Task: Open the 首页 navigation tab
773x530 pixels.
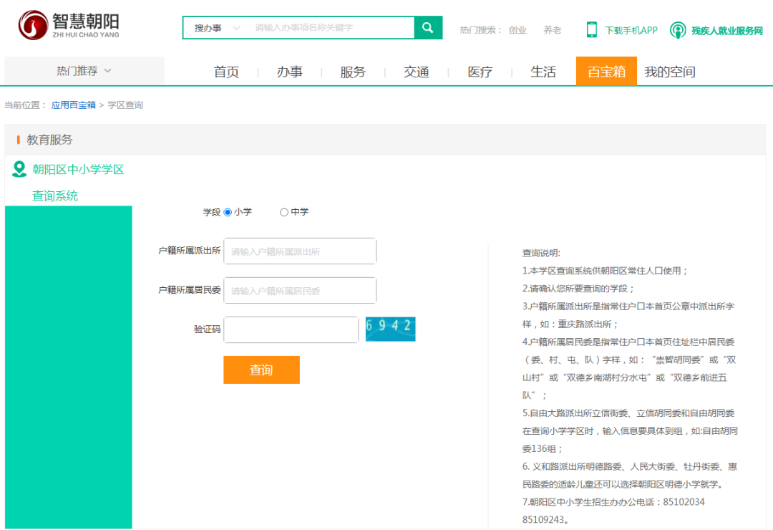Action: [x=226, y=72]
